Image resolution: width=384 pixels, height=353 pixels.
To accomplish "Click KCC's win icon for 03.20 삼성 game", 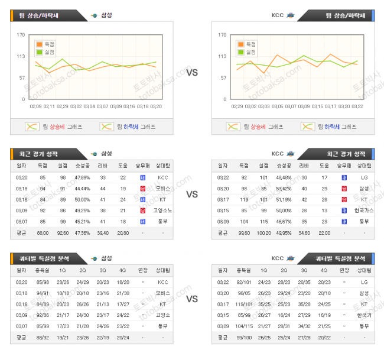I will [x=341, y=188].
